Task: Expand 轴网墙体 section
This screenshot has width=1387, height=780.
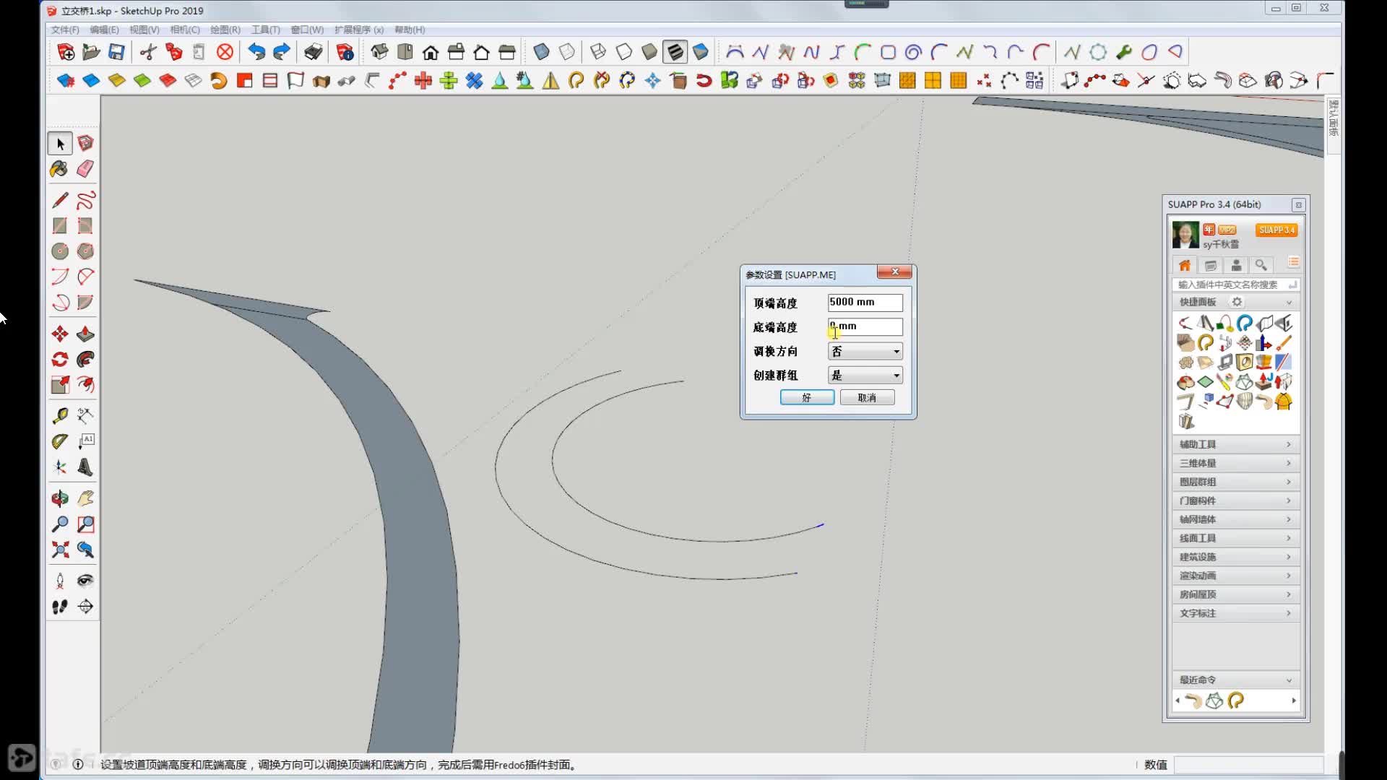Action: pyautogui.click(x=1235, y=519)
